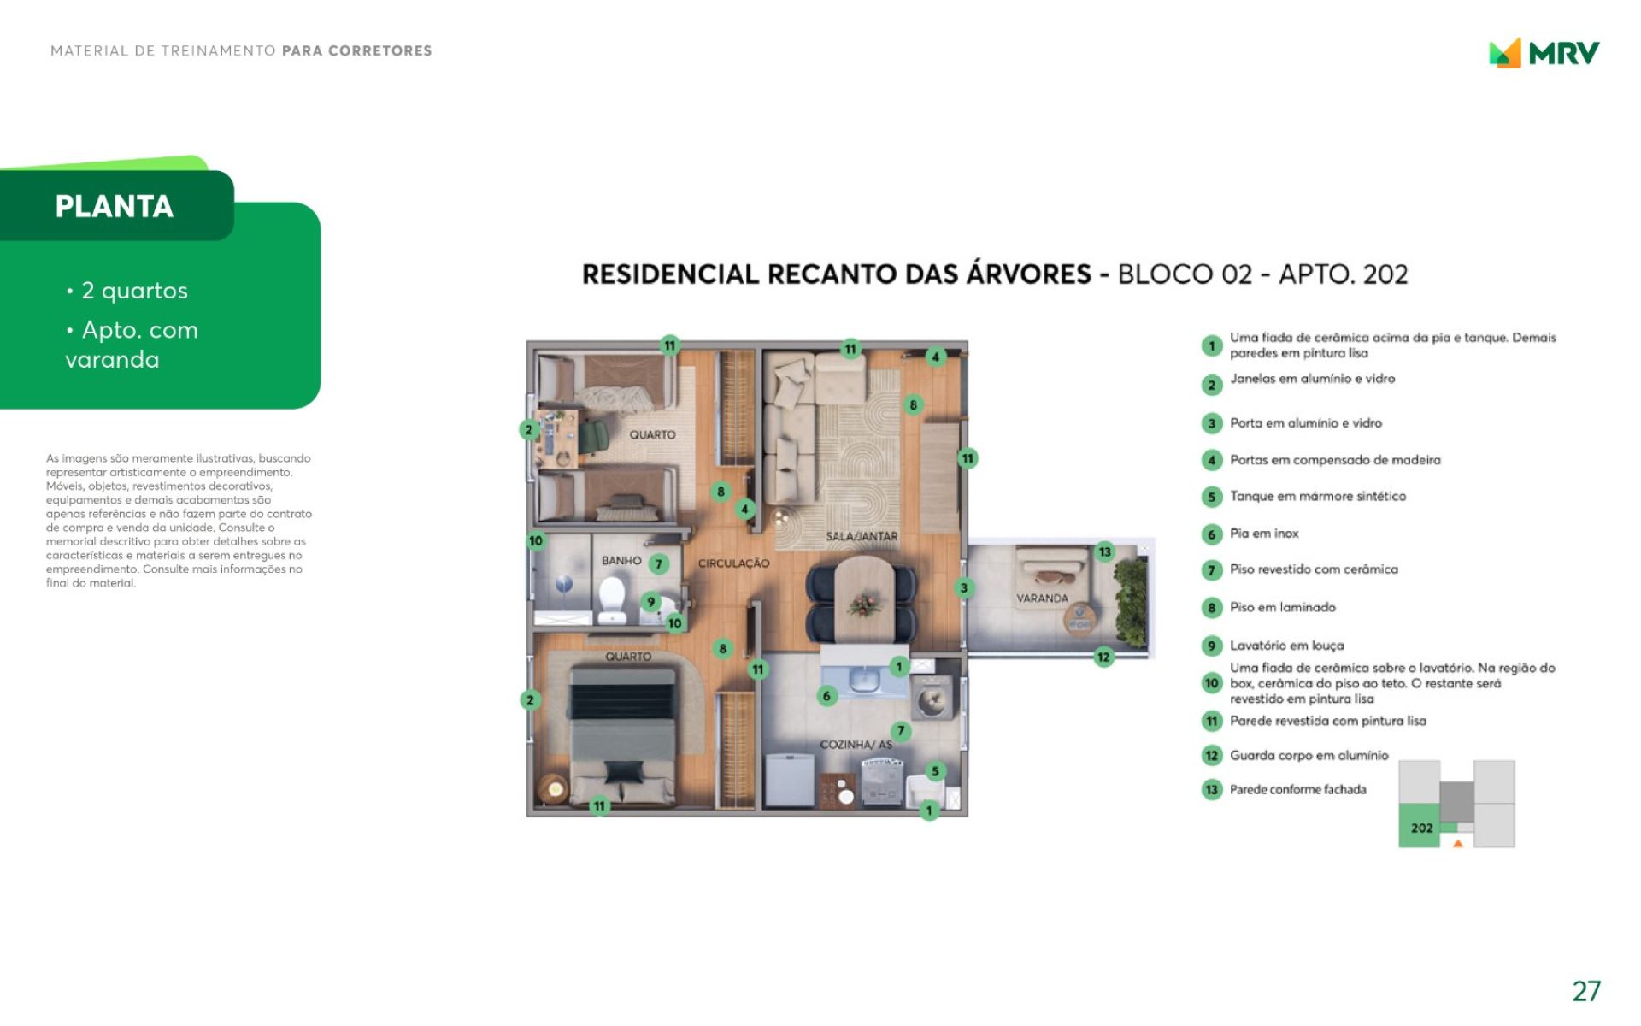Image resolution: width=1641 pixels, height=1026 pixels.
Task: Click legend marker 5 for Tanque
Action: click(x=1211, y=497)
